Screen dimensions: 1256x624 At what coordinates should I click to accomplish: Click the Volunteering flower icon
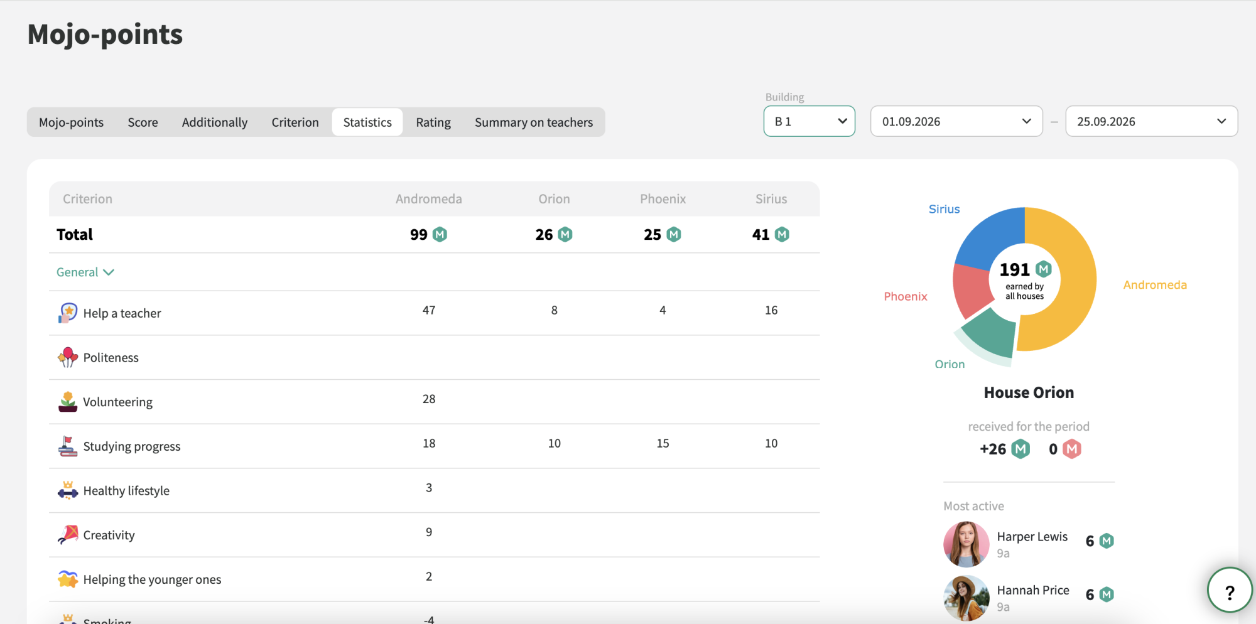click(x=68, y=402)
